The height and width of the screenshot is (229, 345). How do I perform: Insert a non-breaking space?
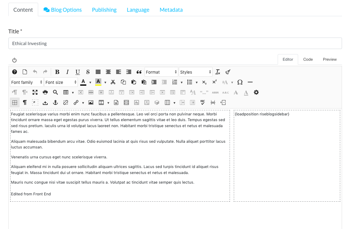[x=45, y=102]
